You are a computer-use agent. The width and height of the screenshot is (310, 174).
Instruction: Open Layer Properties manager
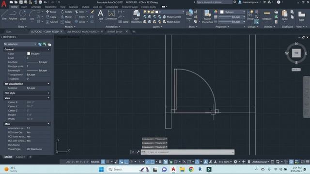[x=136, y=16]
